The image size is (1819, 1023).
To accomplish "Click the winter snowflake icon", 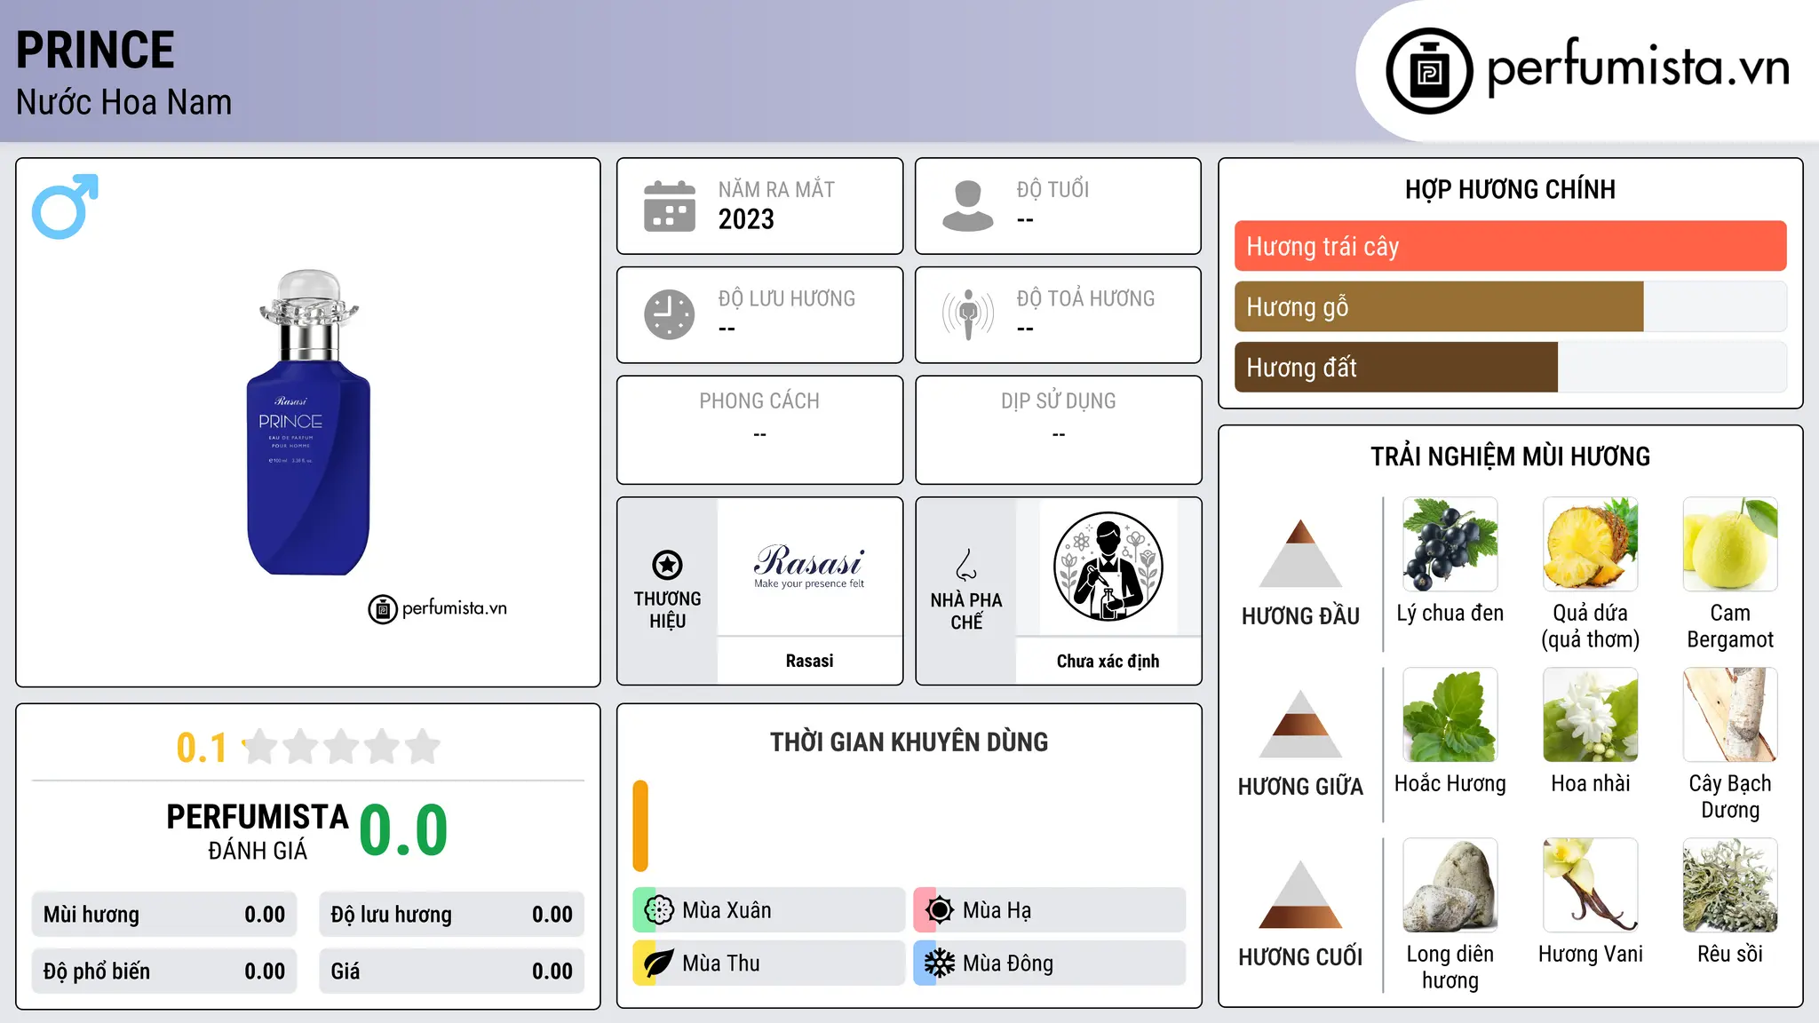I will pyautogui.click(x=940, y=964).
